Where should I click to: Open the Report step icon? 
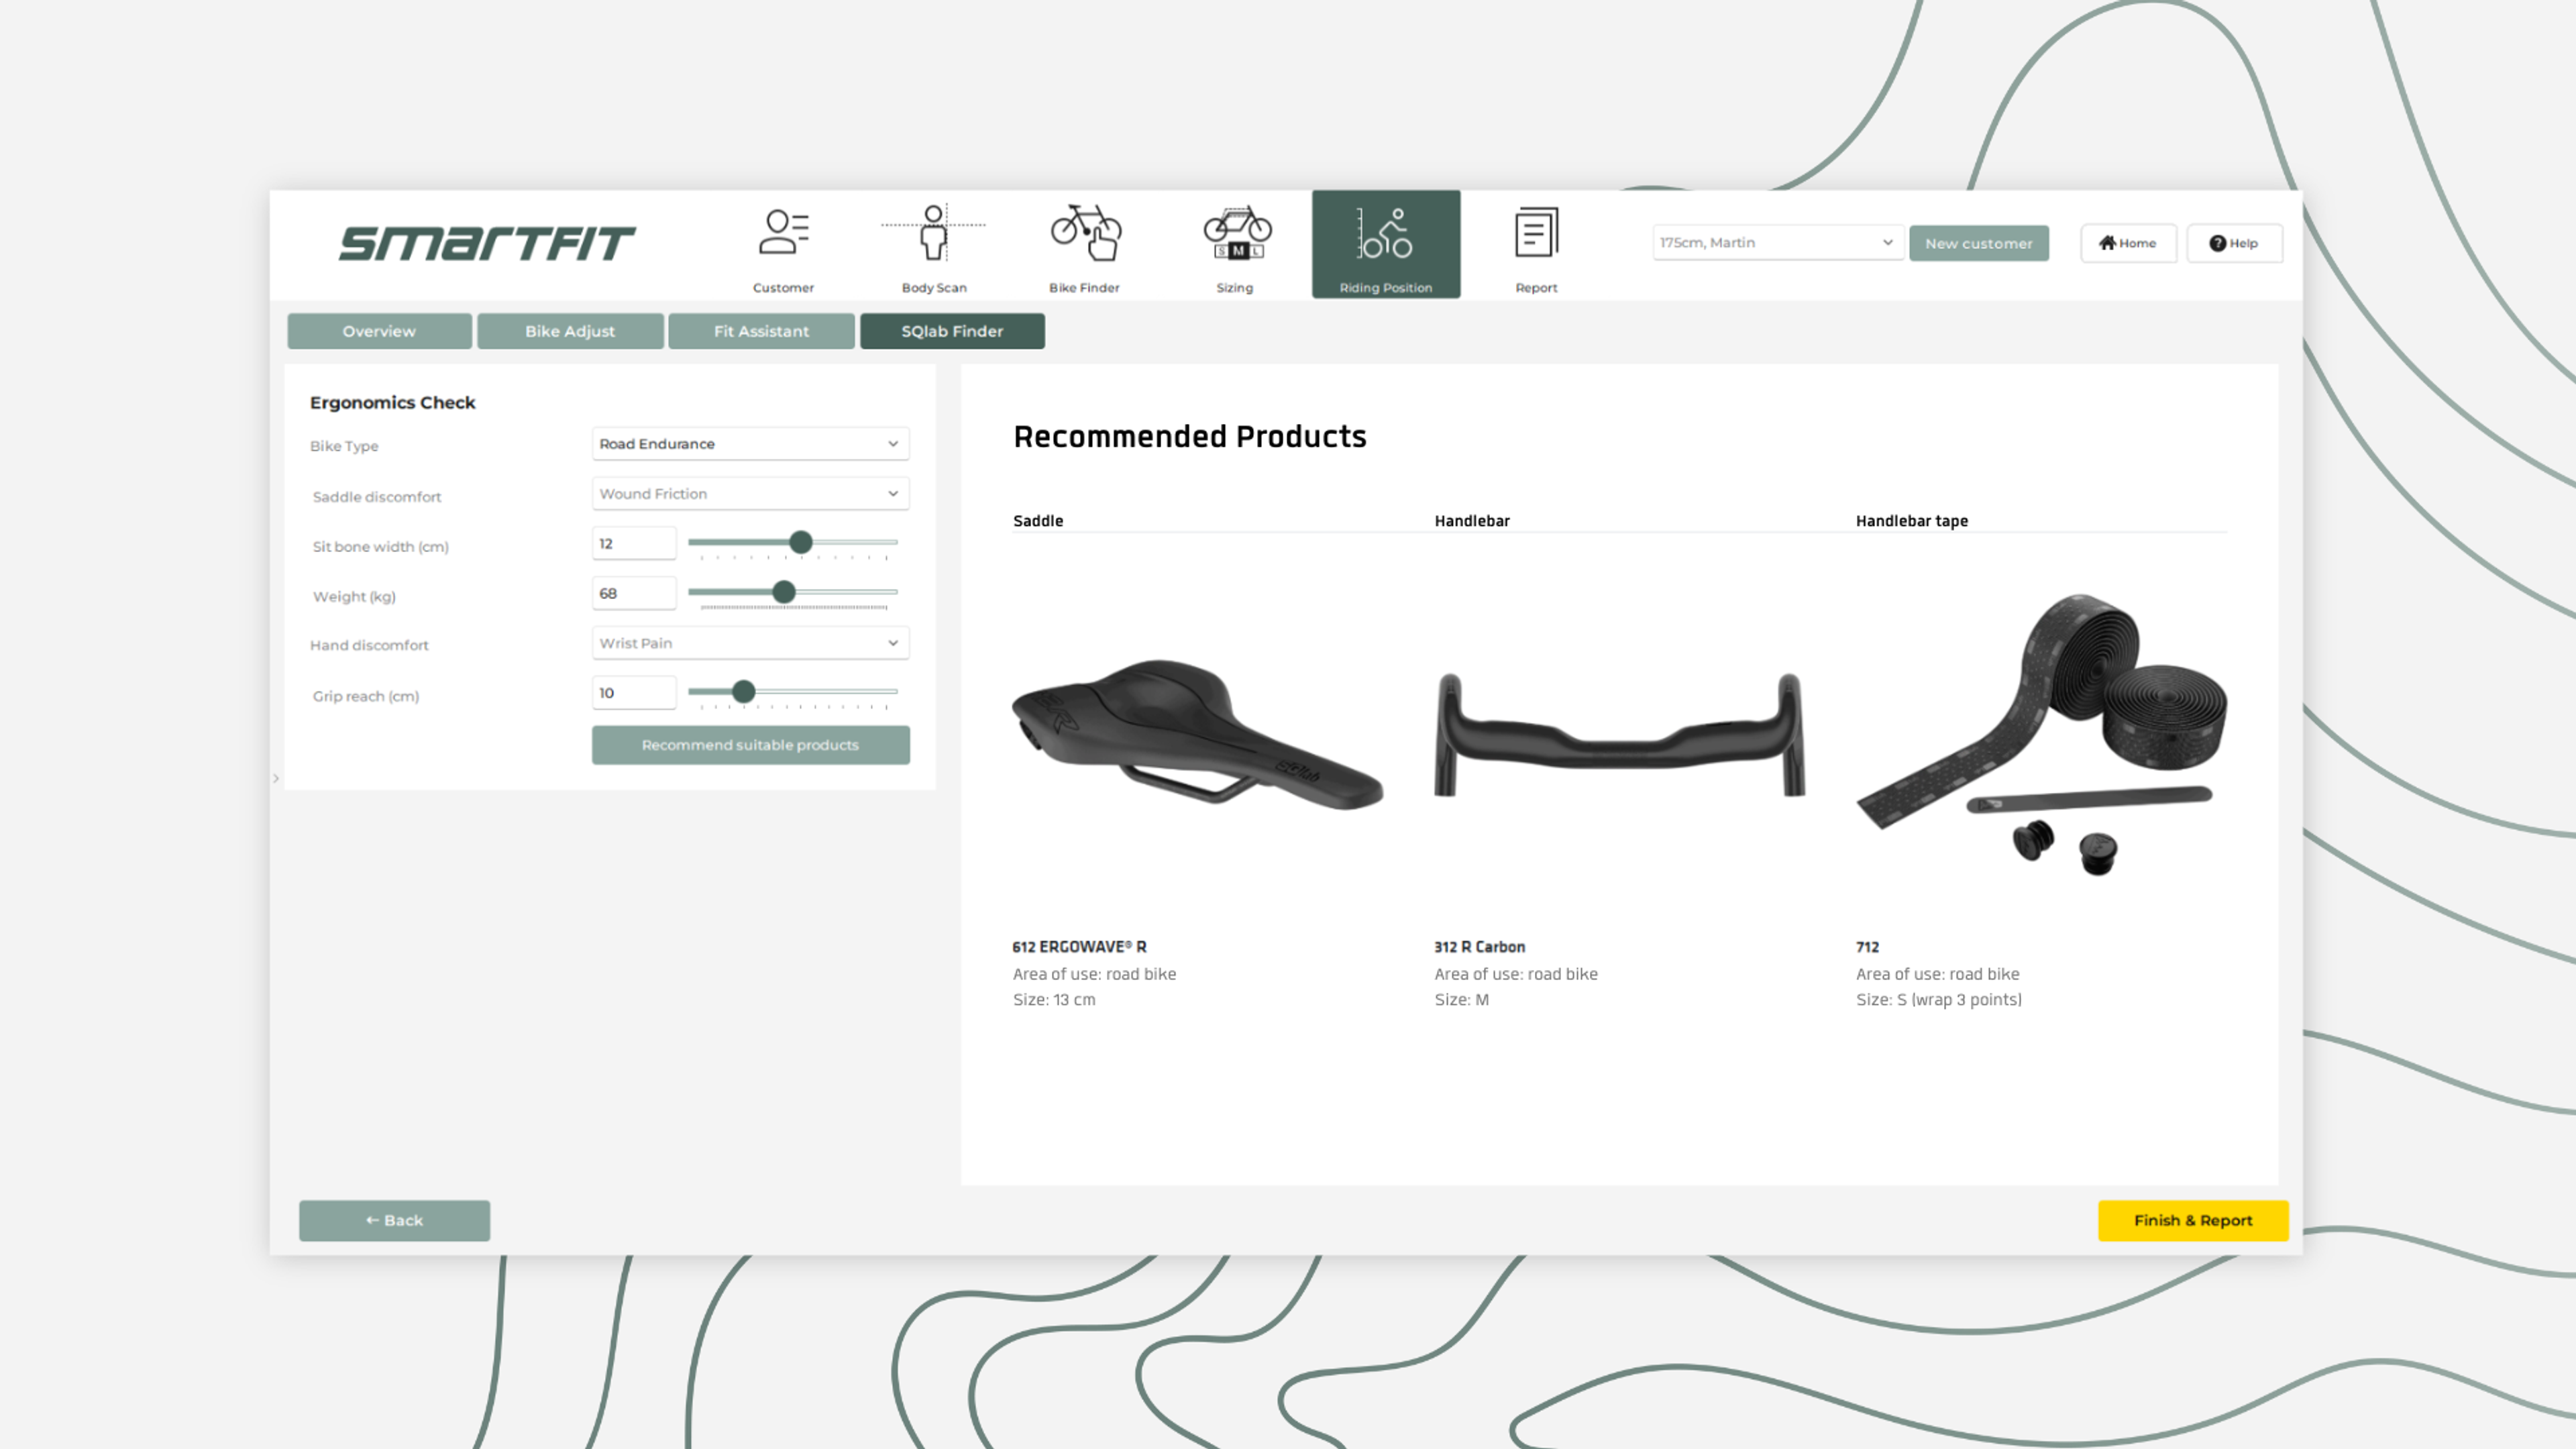click(1536, 233)
